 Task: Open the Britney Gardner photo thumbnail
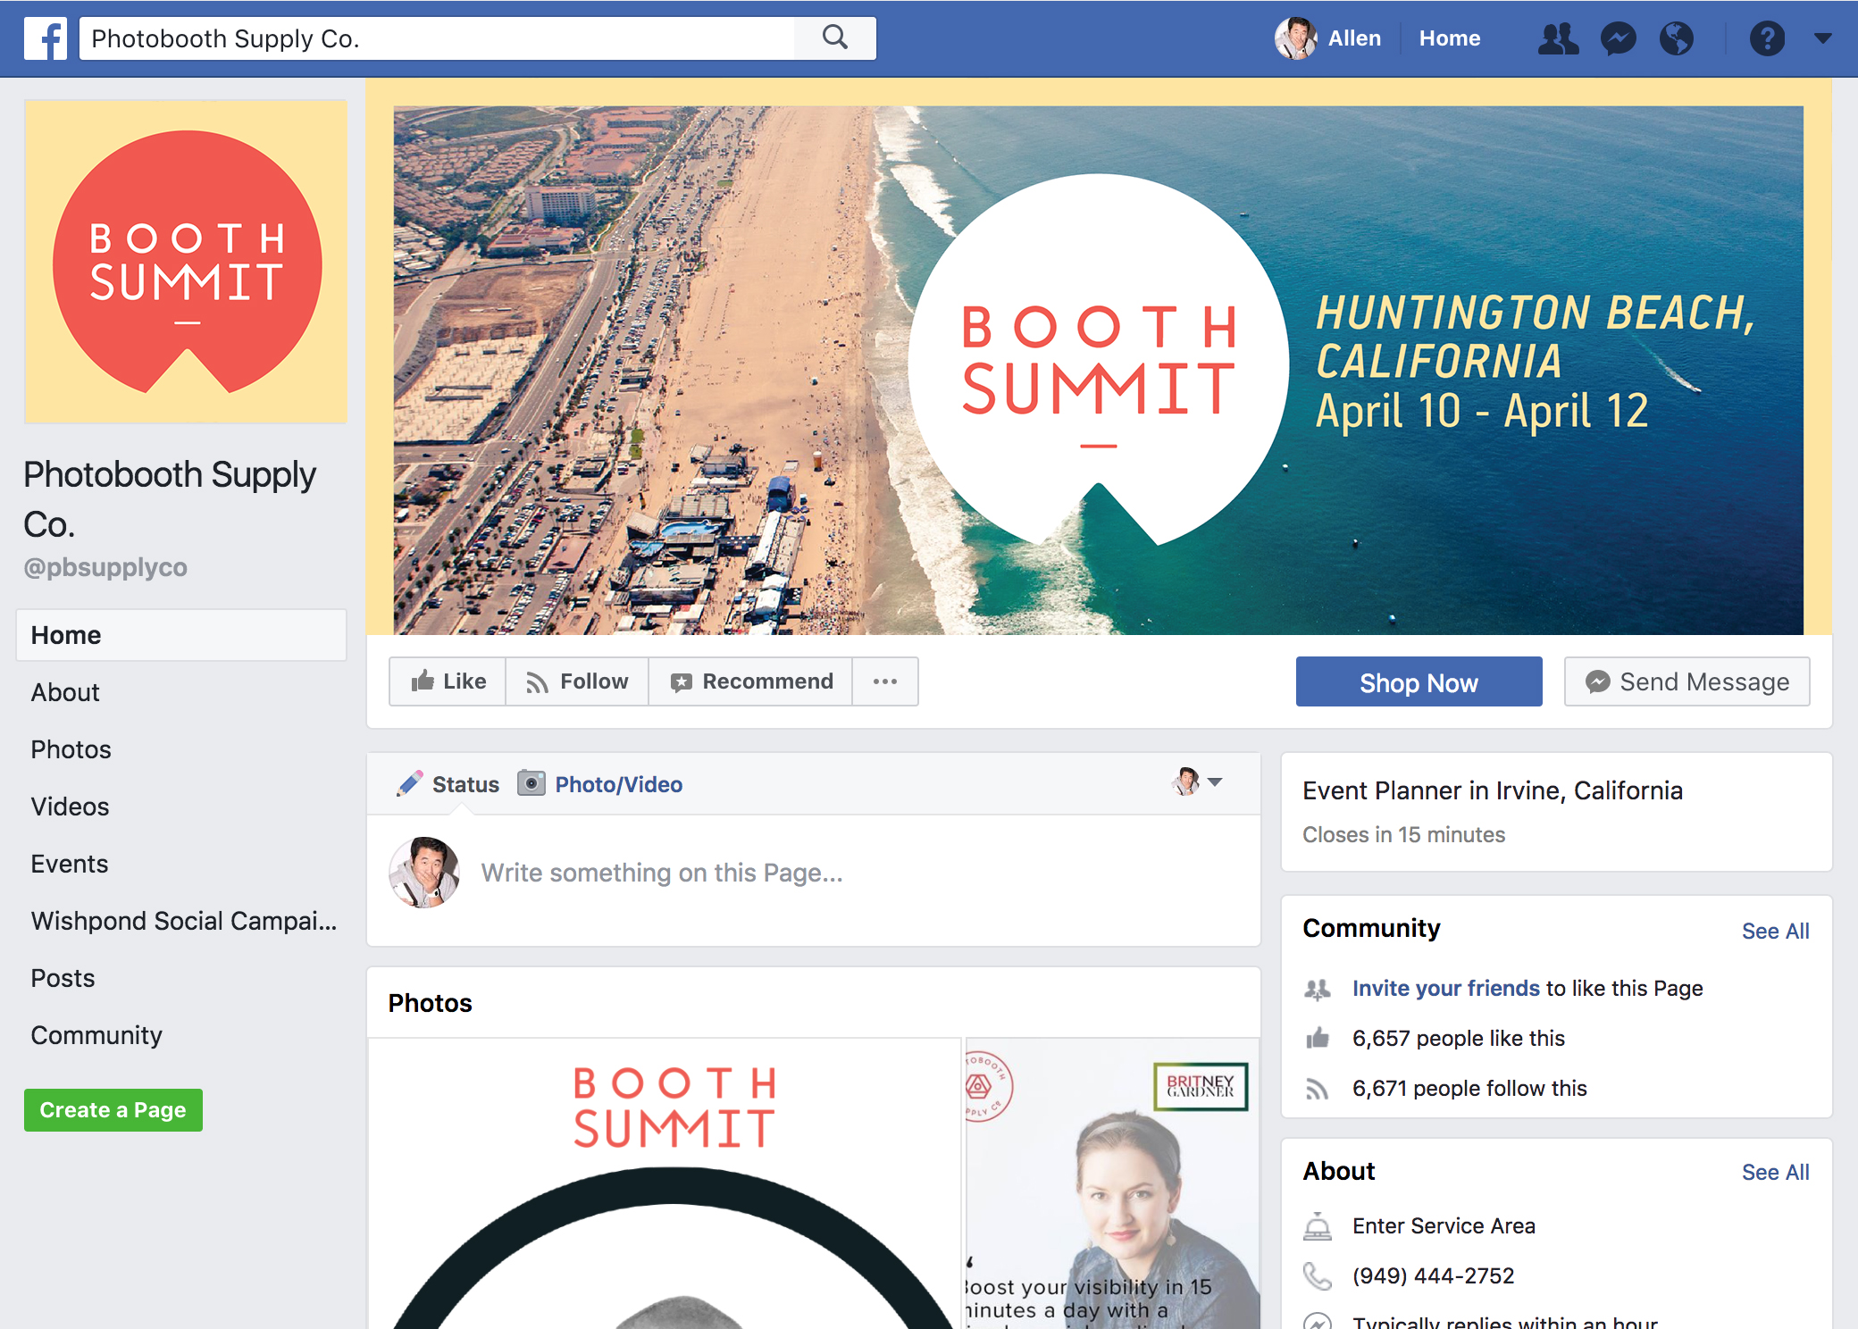coord(1112,1183)
